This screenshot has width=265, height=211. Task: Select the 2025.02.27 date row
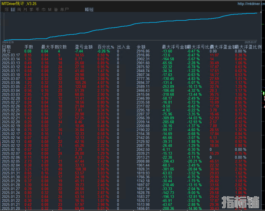[11, 102]
